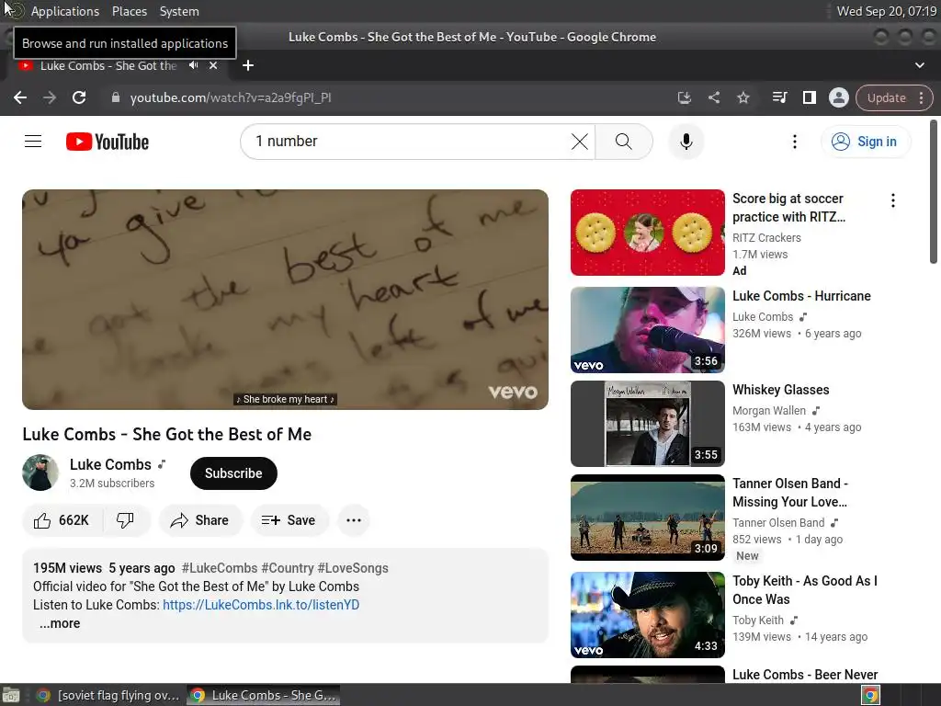Image resolution: width=941 pixels, height=706 pixels.
Task: Open LukeCombs.lnk.to/listenYD link
Action: 261,605
